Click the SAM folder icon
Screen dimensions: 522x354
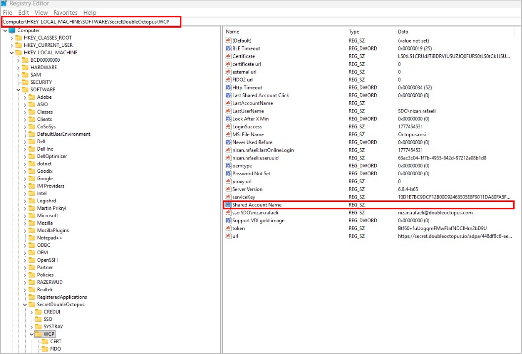click(x=25, y=75)
